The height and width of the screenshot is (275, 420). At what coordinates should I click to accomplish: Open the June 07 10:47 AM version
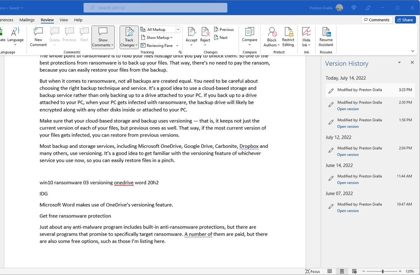tap(348, 211)
